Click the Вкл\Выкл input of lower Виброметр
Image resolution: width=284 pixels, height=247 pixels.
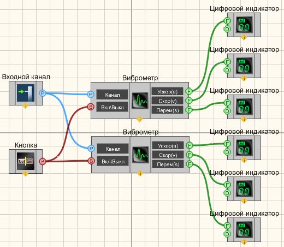tap(113, 161)
